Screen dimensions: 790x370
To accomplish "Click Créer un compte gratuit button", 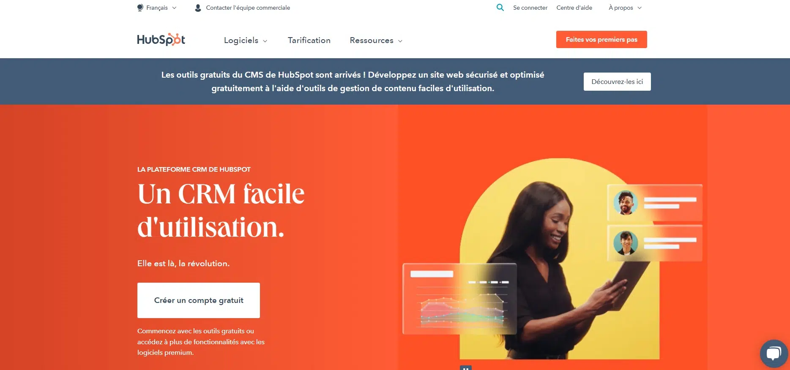I will tap(199, 300).
